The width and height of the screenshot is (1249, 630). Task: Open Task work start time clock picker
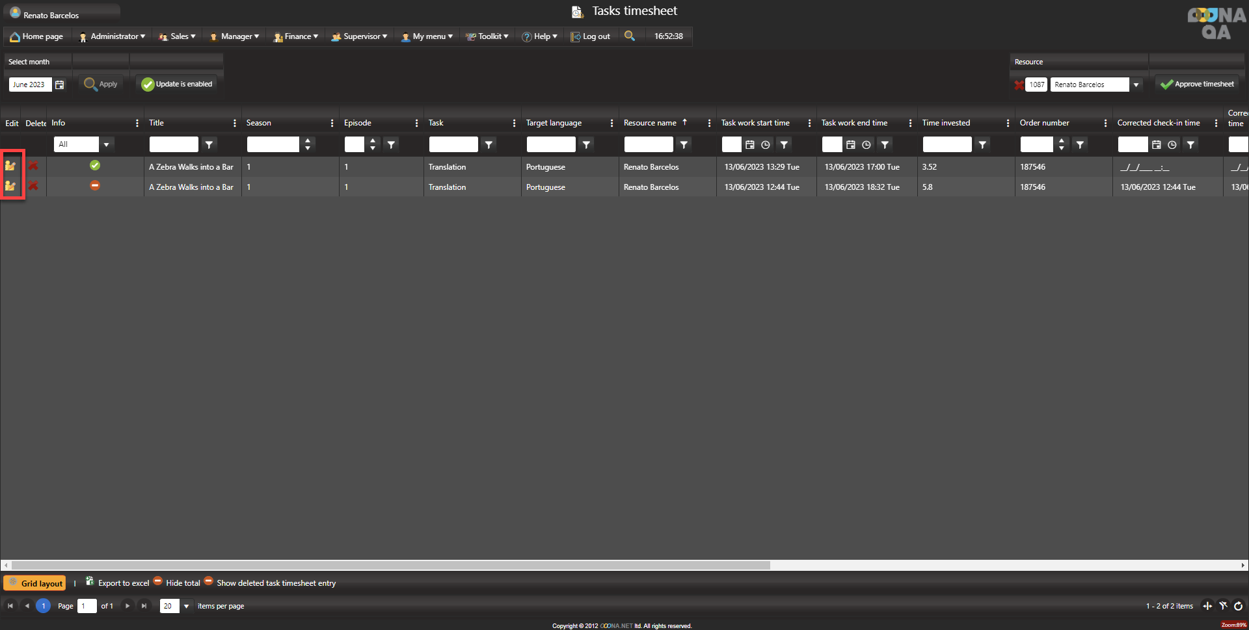pos(766,144)
